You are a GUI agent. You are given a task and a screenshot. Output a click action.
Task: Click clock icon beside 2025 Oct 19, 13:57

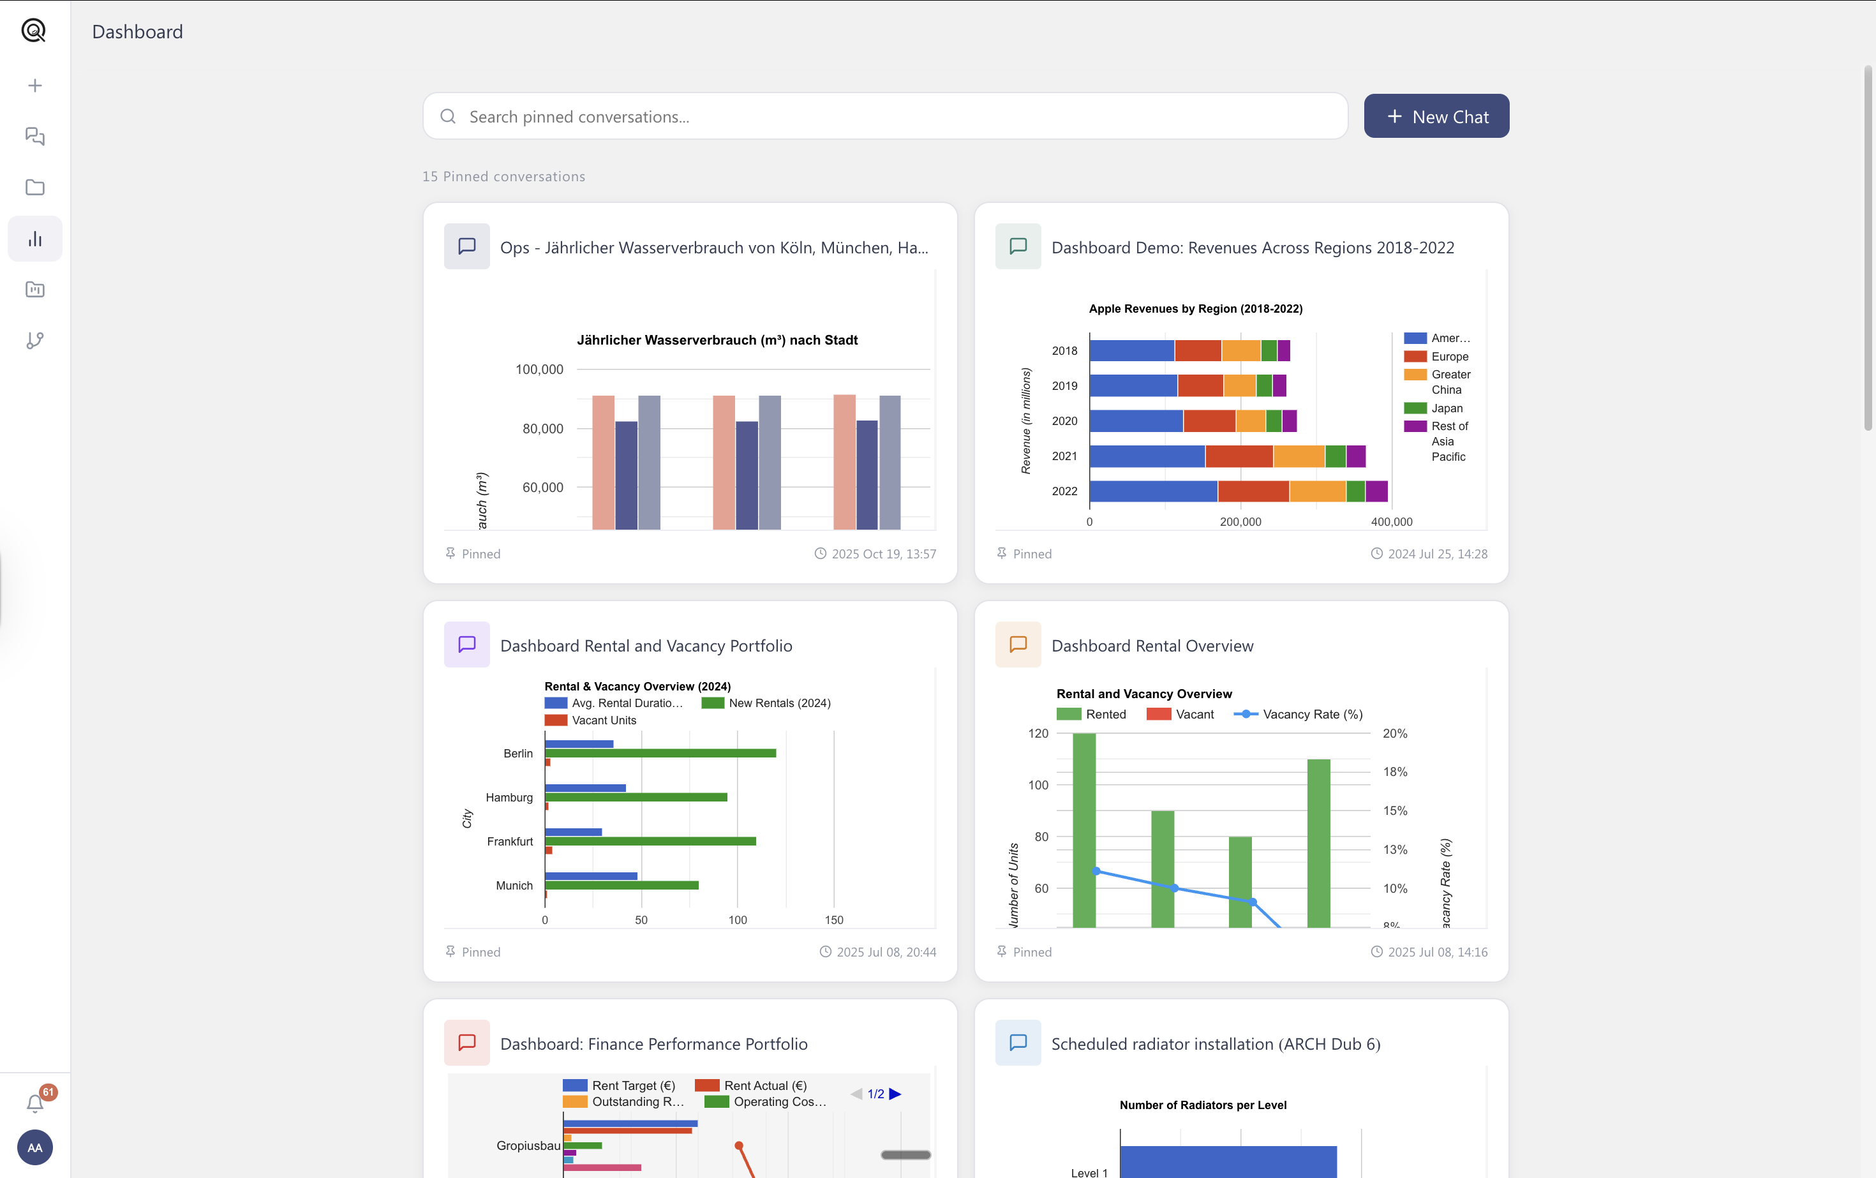(821, 553)
